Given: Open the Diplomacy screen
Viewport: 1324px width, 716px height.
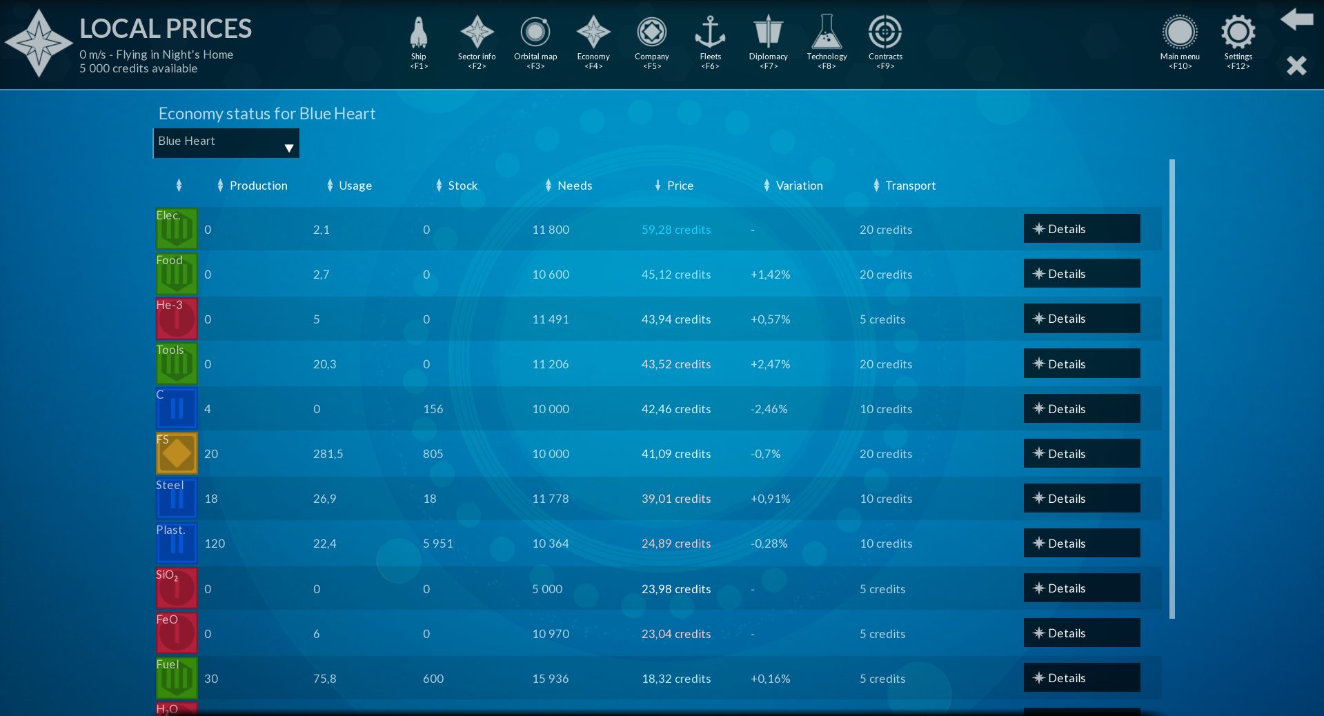Looking at the screenshot, I should coord(768,42).
